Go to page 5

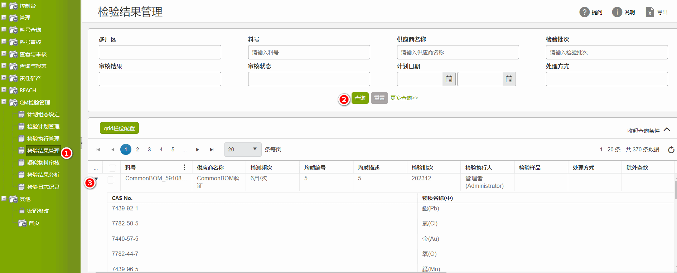[x=173, y=150]
